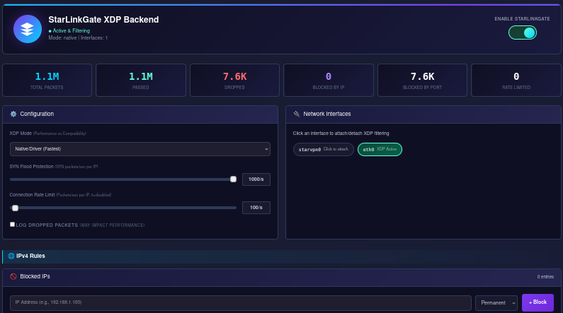Click the IPv4 Rules section header
This screenshot has width=563, height=313.
click(282, 256)
